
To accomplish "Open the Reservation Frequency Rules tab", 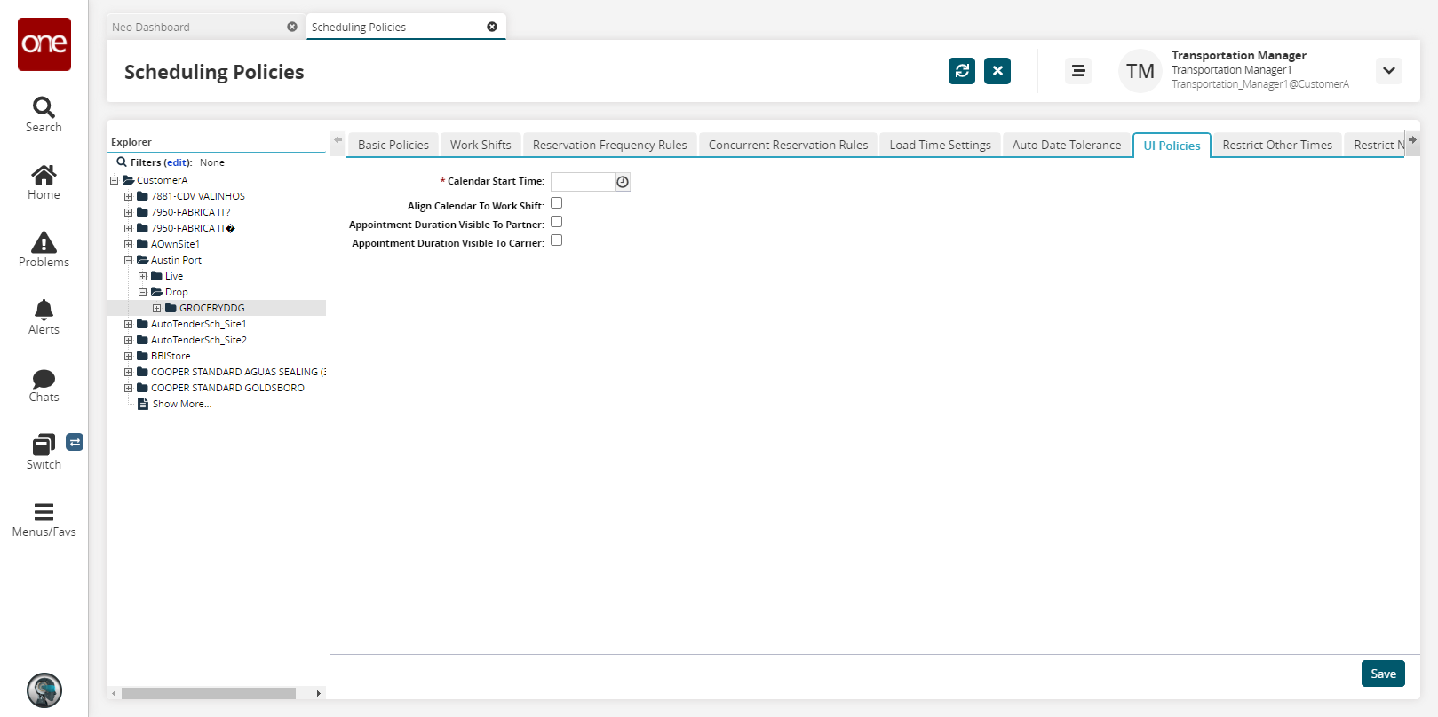I will tap(610, 145).
